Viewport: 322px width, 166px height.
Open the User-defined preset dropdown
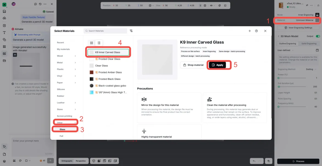click(285, 50)
